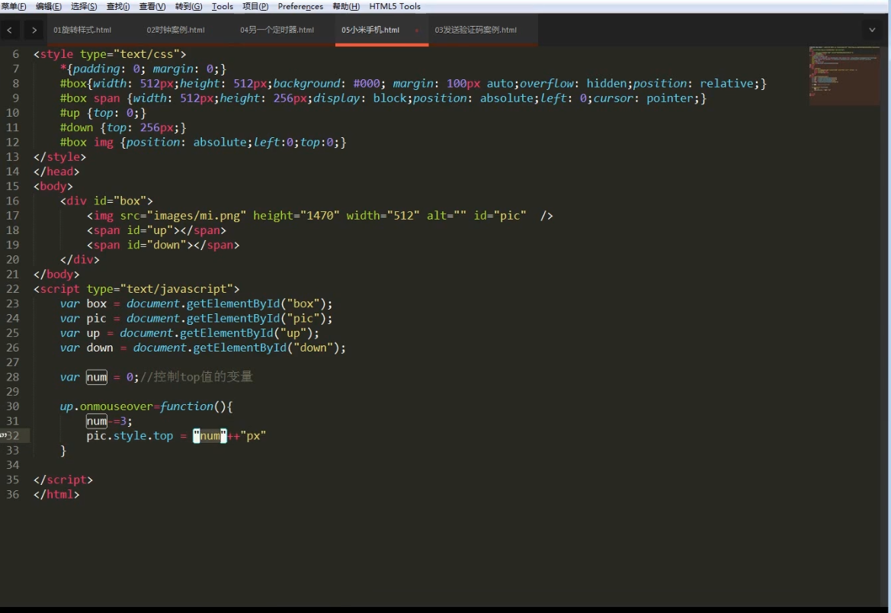Screen dimensions: 891x613
Task: Click the #000 background color value
Action: [367, 84]
